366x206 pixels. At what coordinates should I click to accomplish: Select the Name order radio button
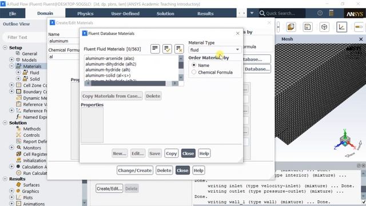point(194,65)
